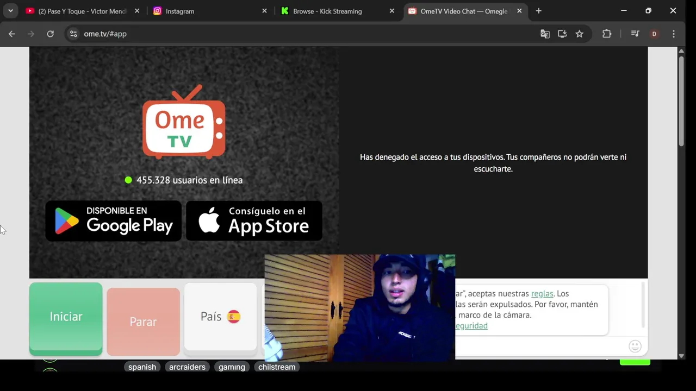Click the webcam overlay video thumbnail

[x=359, y=307]
